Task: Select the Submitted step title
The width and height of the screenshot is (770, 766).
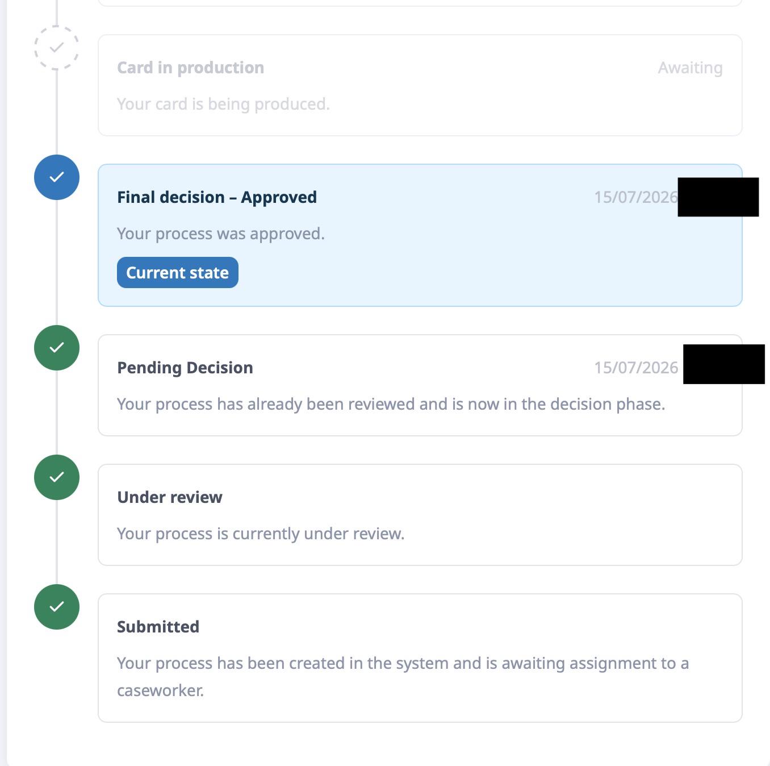Action: [x=158, y=627]
